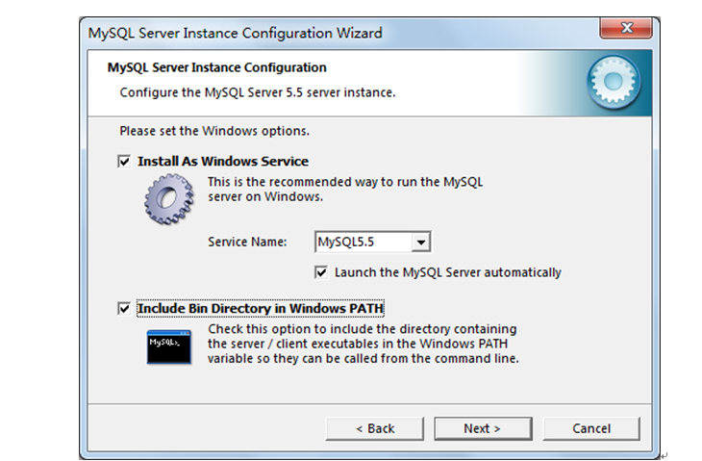This screenshot has height=461, width=702.
Task: Click the Launch the MySQL Server automatically label
Action: (x=448, y=272)
